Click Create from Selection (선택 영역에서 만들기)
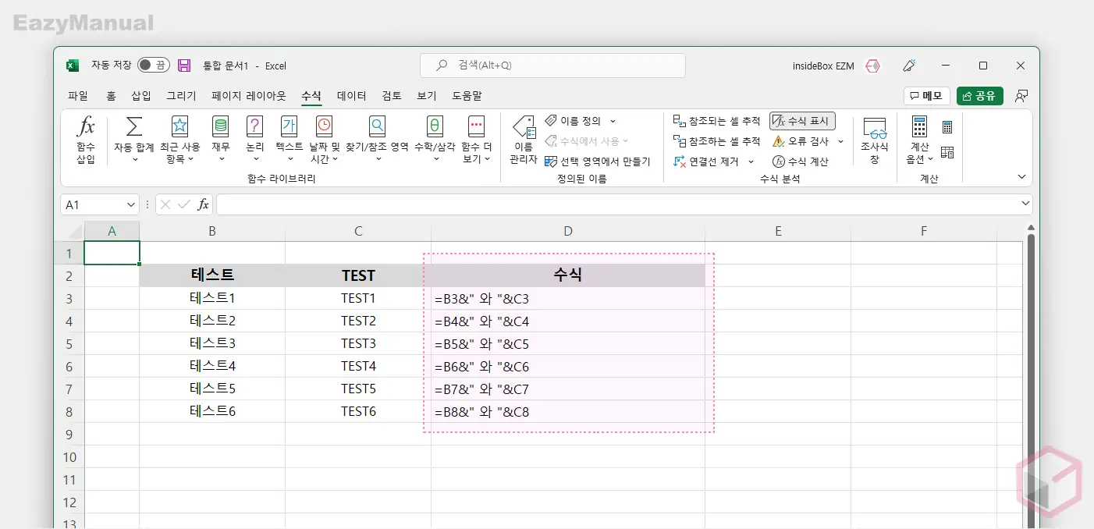 597,162
